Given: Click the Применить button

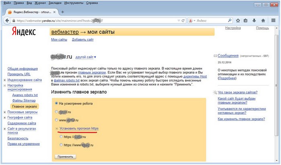Looking at the screenshot, I should 65,157.
